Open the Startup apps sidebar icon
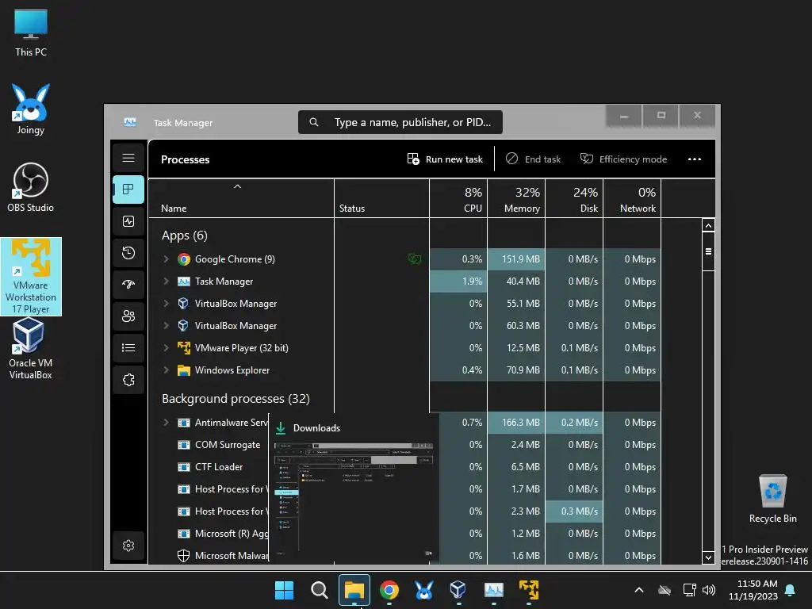 point(128,285)
